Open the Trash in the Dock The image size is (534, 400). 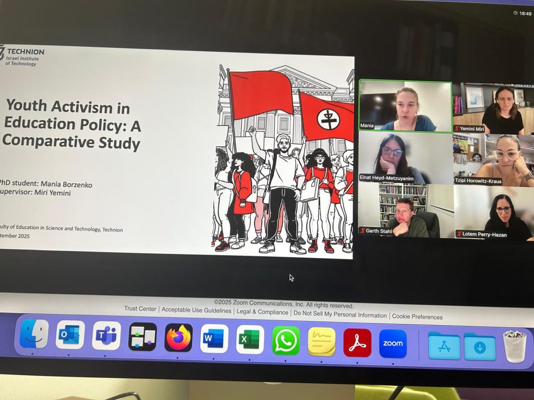pos(515,346)
